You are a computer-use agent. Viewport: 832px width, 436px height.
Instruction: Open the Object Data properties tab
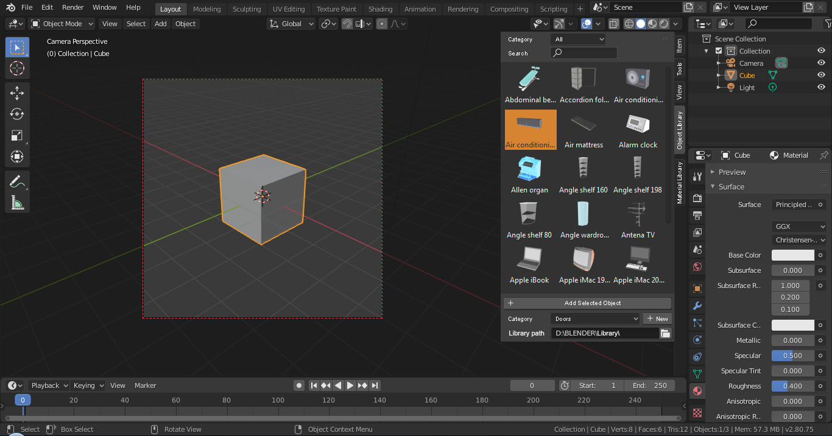click(697, 373)
